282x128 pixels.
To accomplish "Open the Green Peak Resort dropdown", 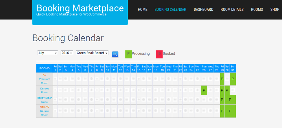I will (x=92, y=53).
